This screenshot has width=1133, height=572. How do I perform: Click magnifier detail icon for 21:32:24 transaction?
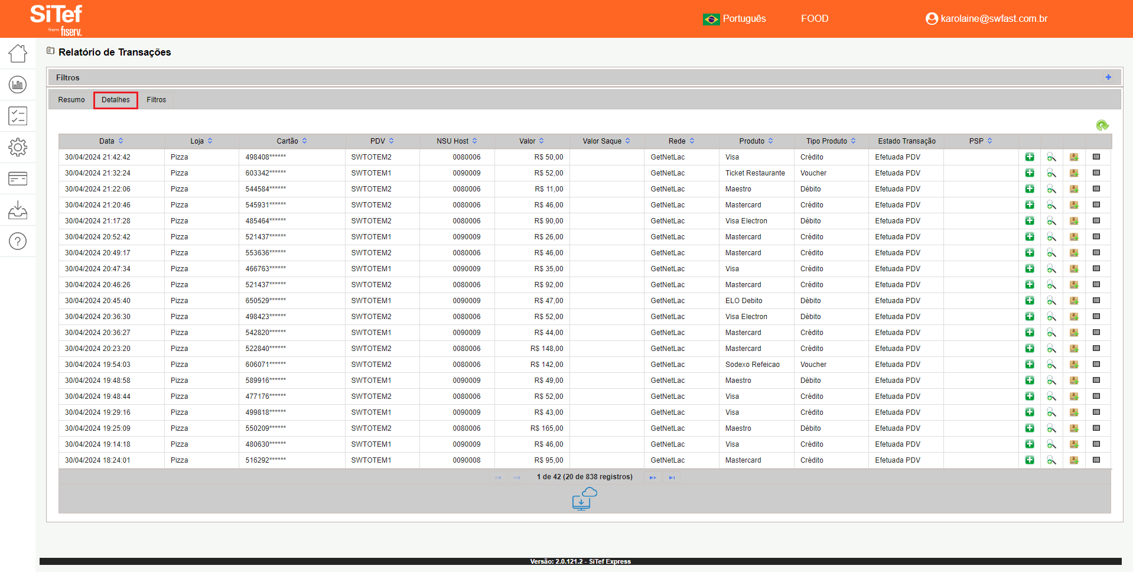coord(1051,173)
